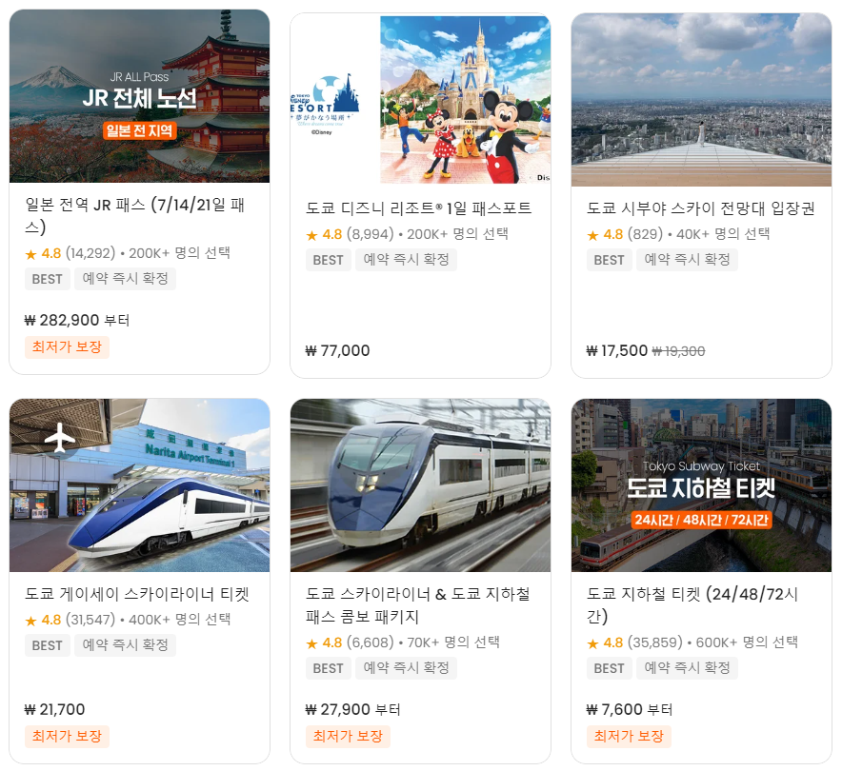Click BEST badge on Disney resort card
The height and width of the screenshot is (771, 842).
(x=328, y=260)
